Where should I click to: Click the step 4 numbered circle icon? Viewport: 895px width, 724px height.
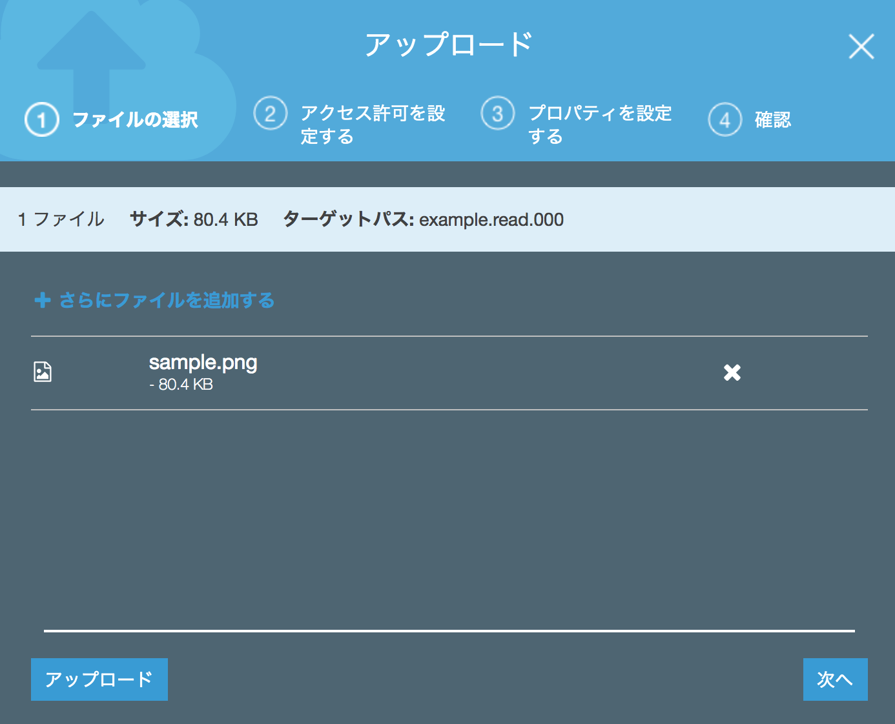tap(725, 119)
